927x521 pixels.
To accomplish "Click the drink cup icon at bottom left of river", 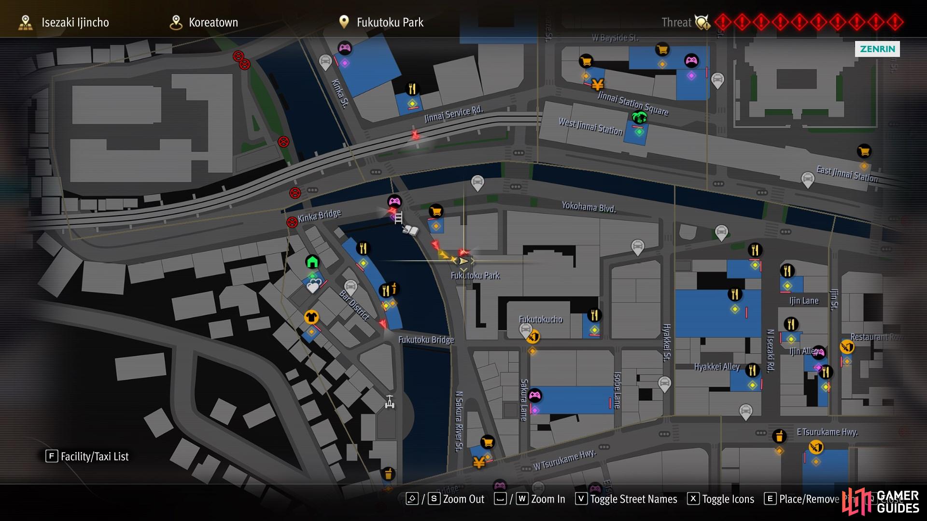I will [x=388, y=474].
